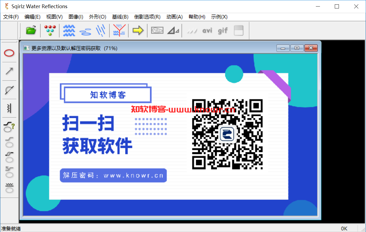The width and height of the screenshot is (366, 232).
Task: Click the red funnel customize ripples icon
Action: 119,30
